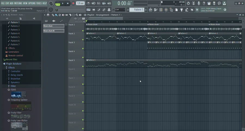Select the playlist slip tool
The image size is (245, 131).
tap(67, 15)
